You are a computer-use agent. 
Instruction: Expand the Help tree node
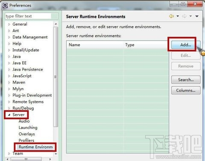pyautogui.click(x=9, y=44)
